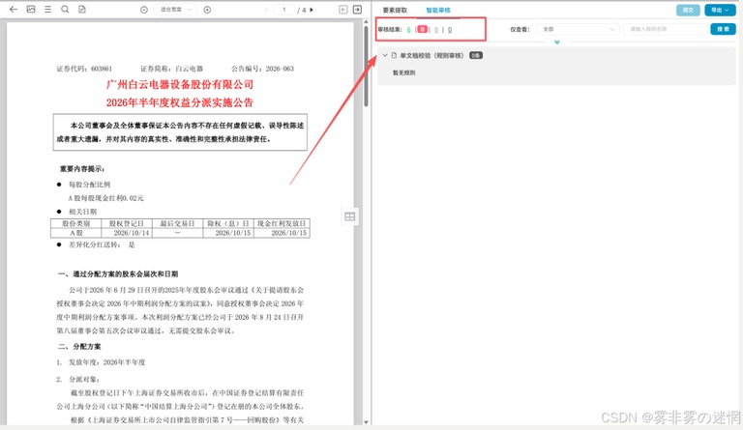Image resolution: width=743 pixels, height=430 pixels.
Task: Click the zoom out minus circle icon
Action: point(144,10)
